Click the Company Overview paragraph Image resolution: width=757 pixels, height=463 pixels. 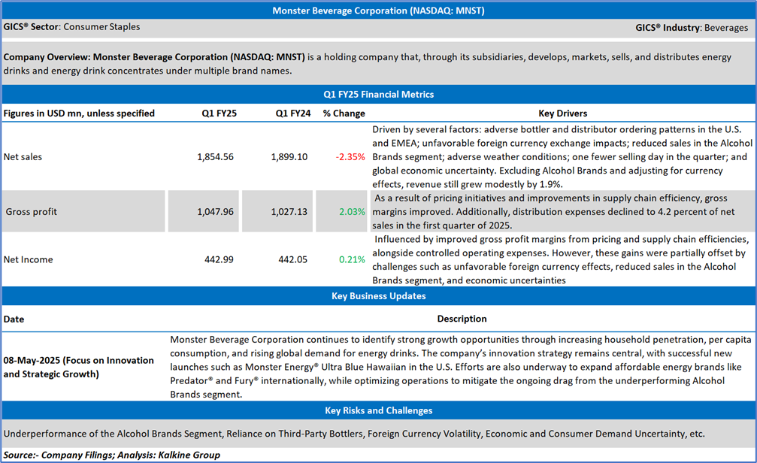tap(368, 64)
